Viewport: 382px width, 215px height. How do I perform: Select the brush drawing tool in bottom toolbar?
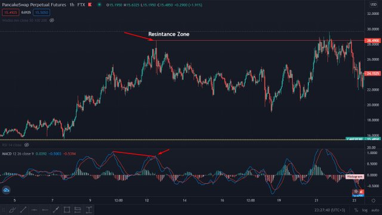[x=12, y=210]
